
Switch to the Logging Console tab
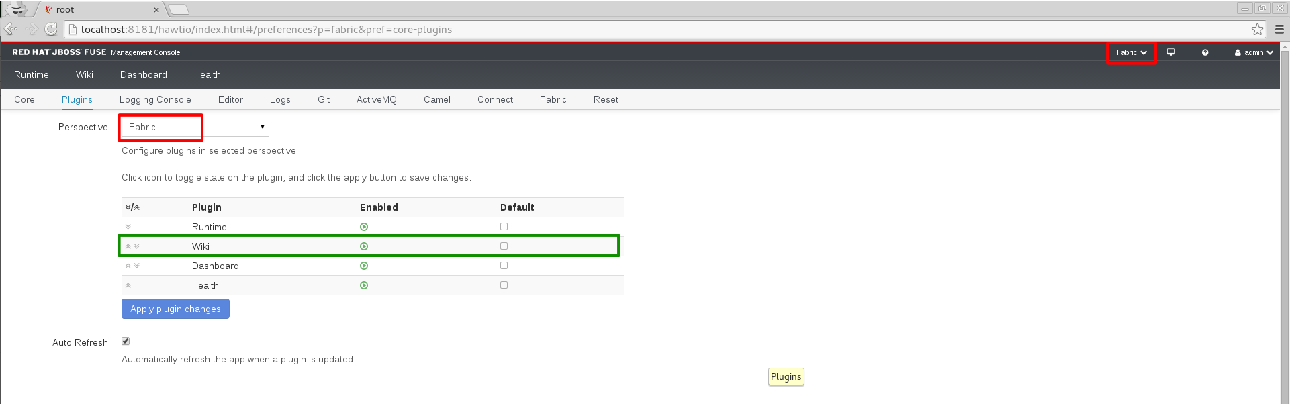[x=155, y=99]
